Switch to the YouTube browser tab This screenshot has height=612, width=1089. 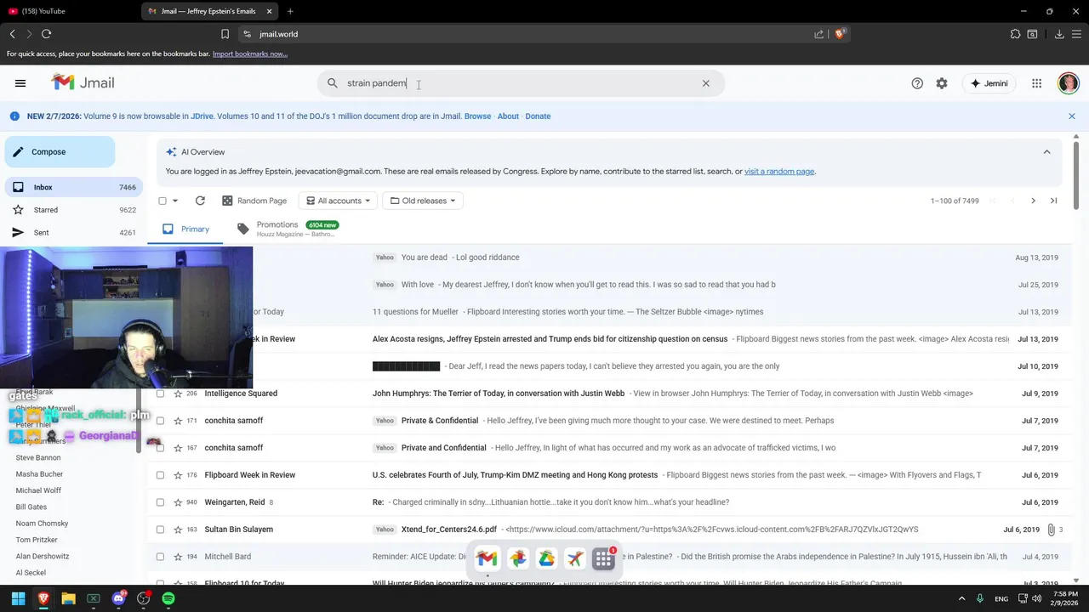(x=68, y=11)
